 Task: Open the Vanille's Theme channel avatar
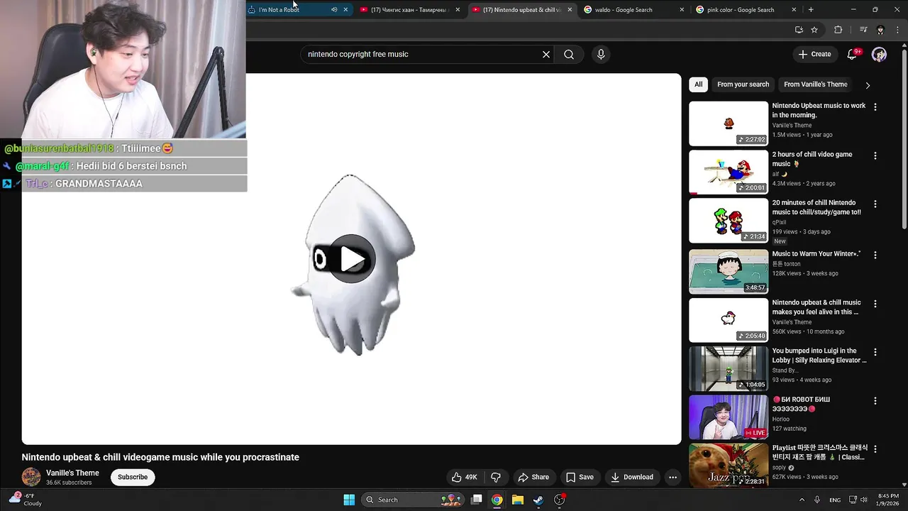point(31,477)
